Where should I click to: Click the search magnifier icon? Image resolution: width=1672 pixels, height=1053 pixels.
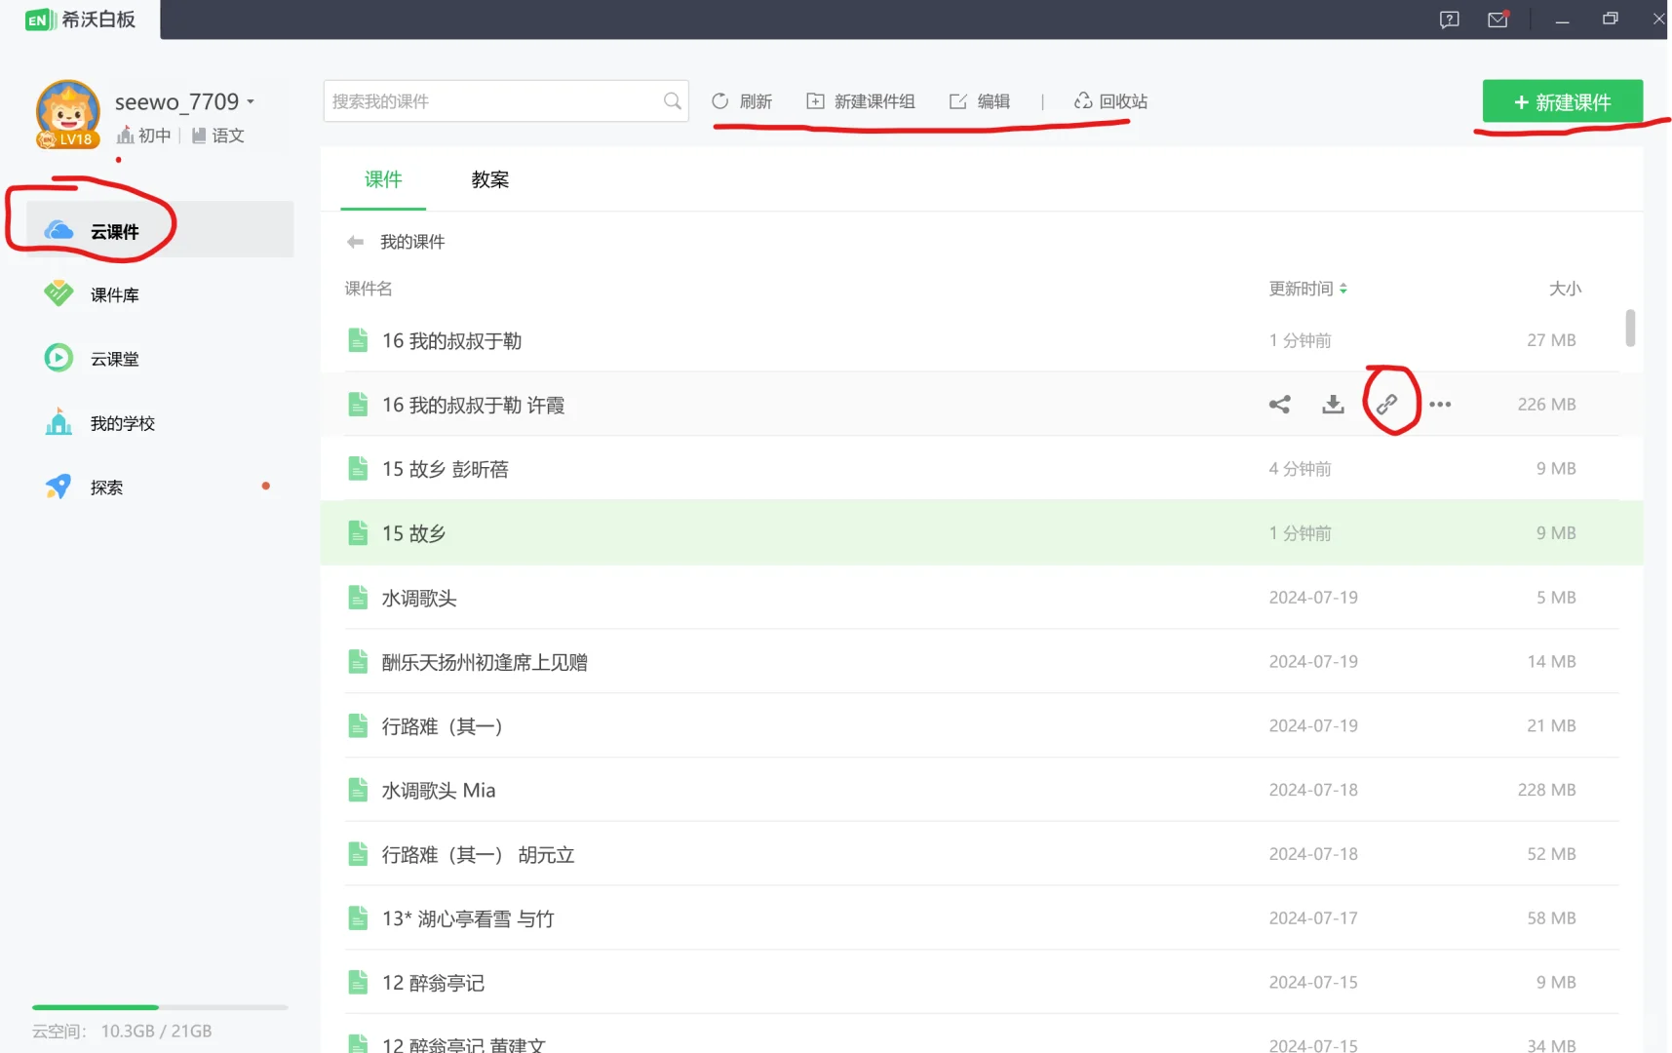tap(672, 101)
